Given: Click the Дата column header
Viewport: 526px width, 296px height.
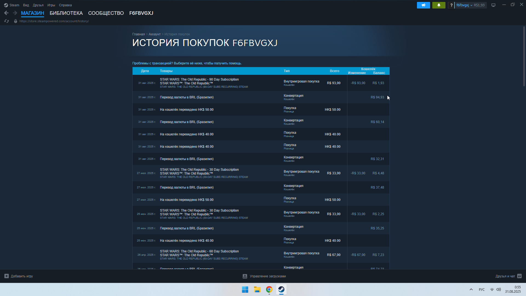Looking at the screenshot, I should click(145, 71).
